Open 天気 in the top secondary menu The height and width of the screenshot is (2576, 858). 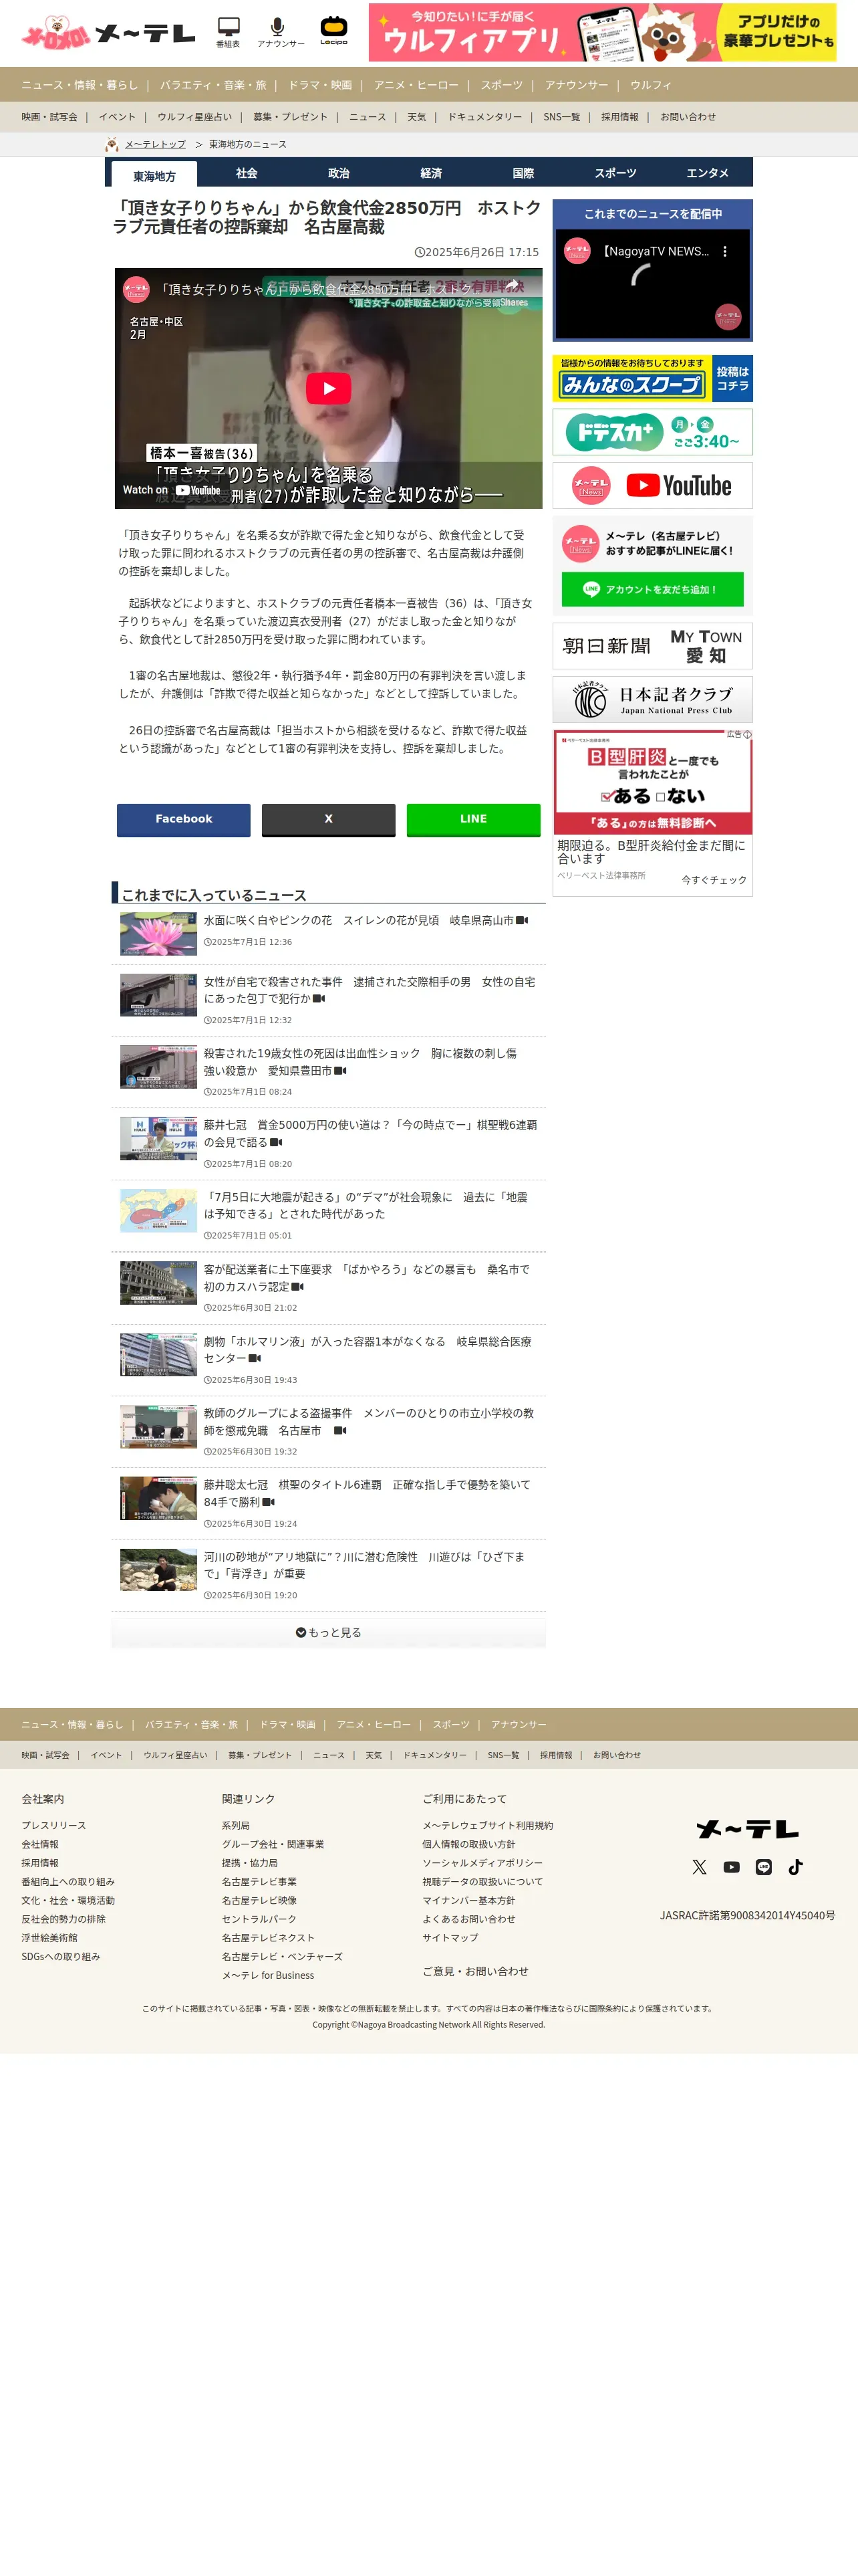click(x=416, y=117)
